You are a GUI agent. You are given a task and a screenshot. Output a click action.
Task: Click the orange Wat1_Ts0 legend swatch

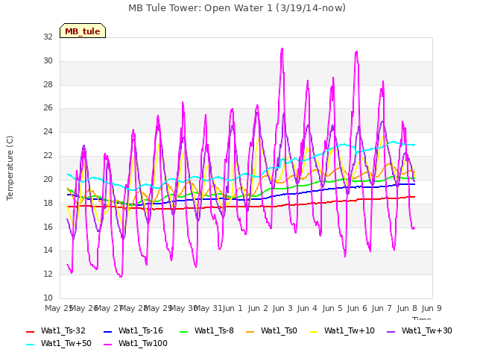pos(250,331)
